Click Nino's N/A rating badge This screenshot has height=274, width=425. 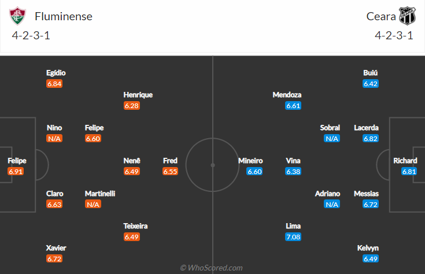[54, 139]
